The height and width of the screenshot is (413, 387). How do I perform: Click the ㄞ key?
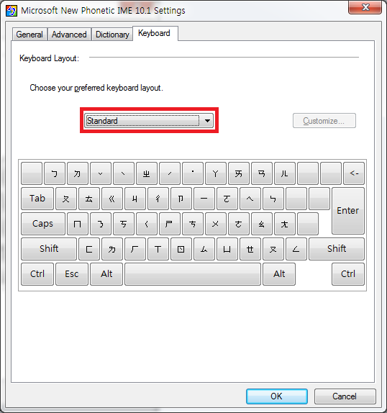[x=239, y=173]
